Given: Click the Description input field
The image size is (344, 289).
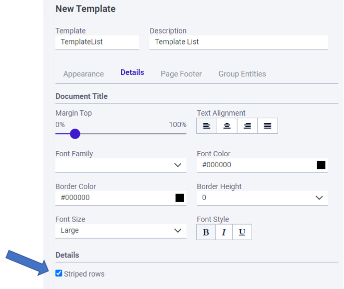Looking at the screenshot, I should [239, 42].
